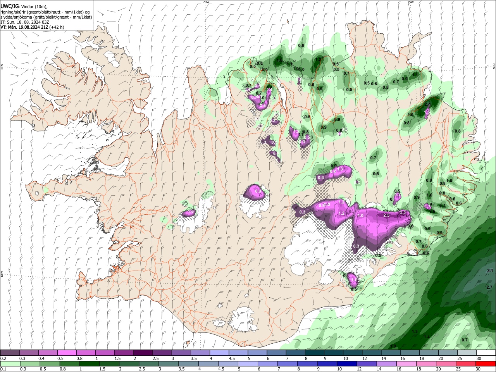Click the violet 12 swatch in lower legend row
Viewport: 496px width, 372px height.
point(366,363)
